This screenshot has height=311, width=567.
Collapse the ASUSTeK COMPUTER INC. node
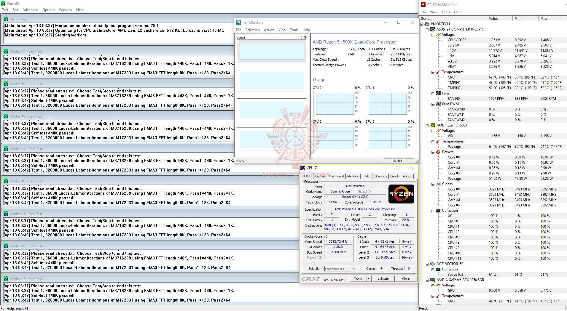[x=427, y=29]
